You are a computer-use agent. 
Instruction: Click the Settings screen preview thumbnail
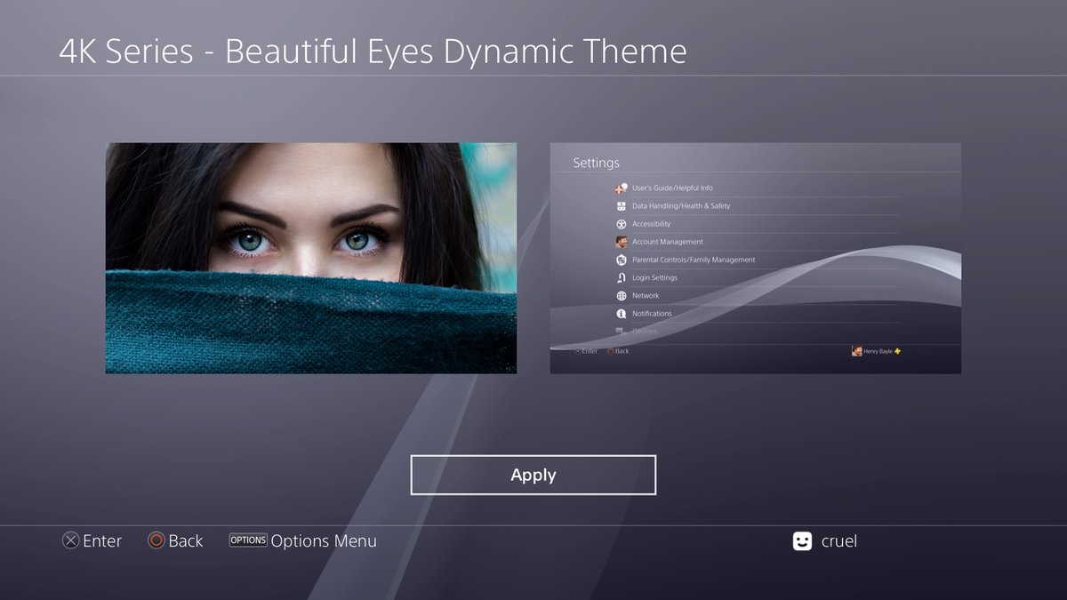pyautogui.click(x=756, y=258)
